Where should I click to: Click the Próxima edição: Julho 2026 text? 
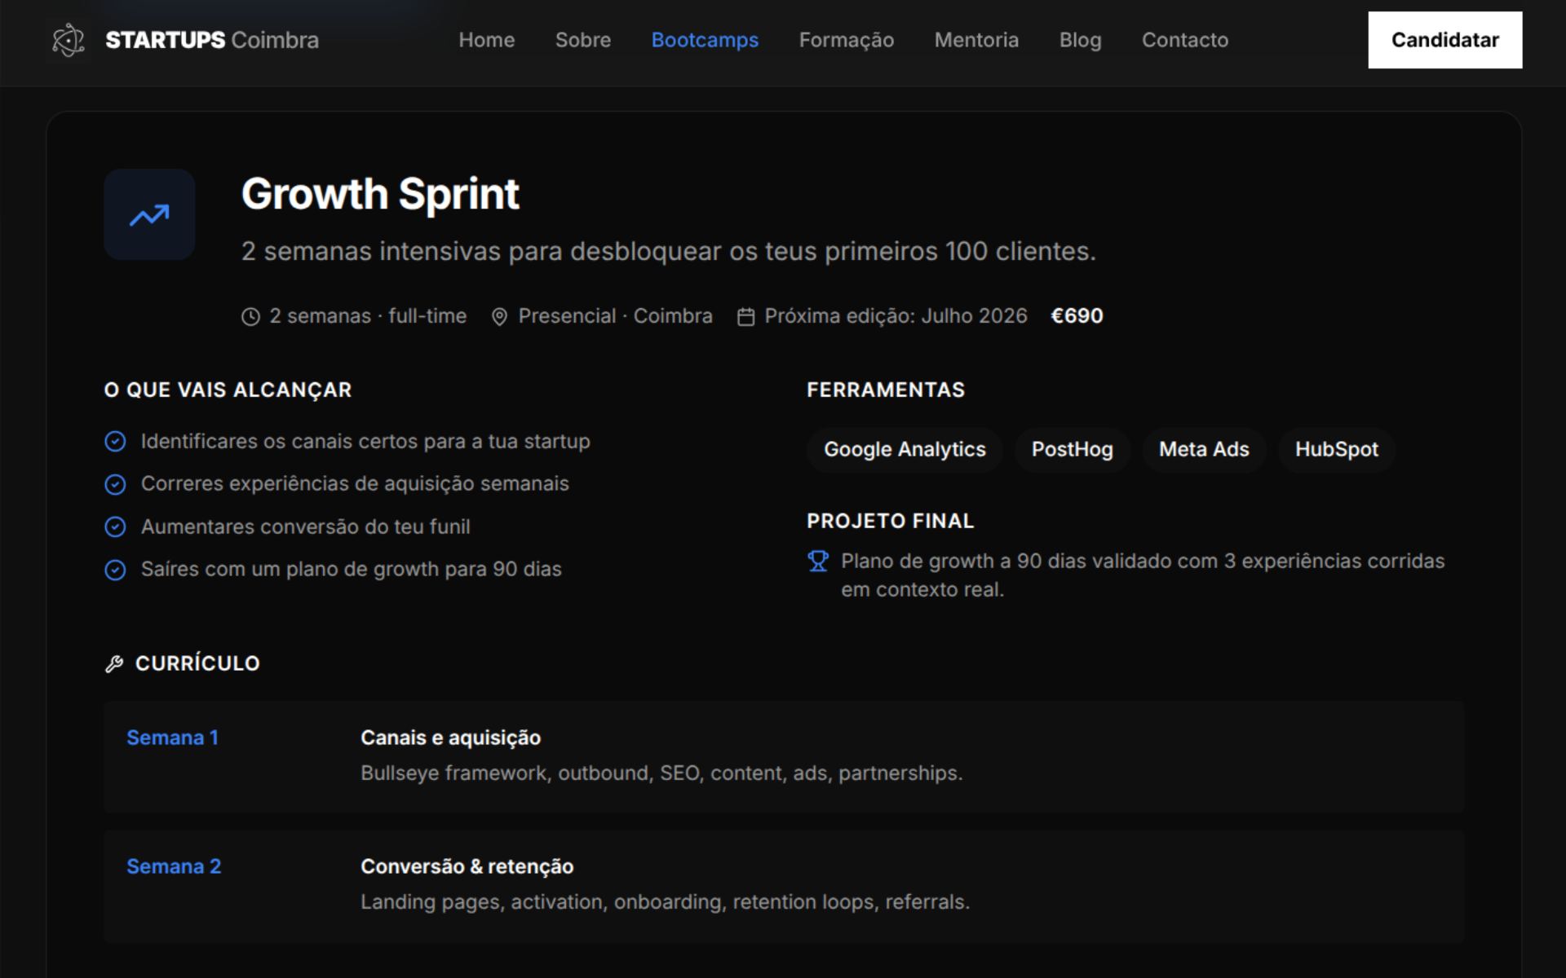pos(896,316)
